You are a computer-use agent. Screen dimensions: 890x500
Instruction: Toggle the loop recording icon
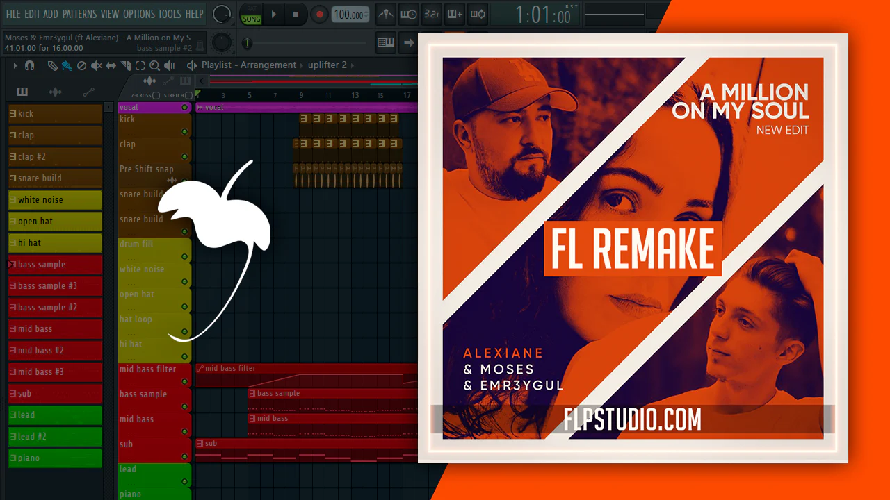477,14
